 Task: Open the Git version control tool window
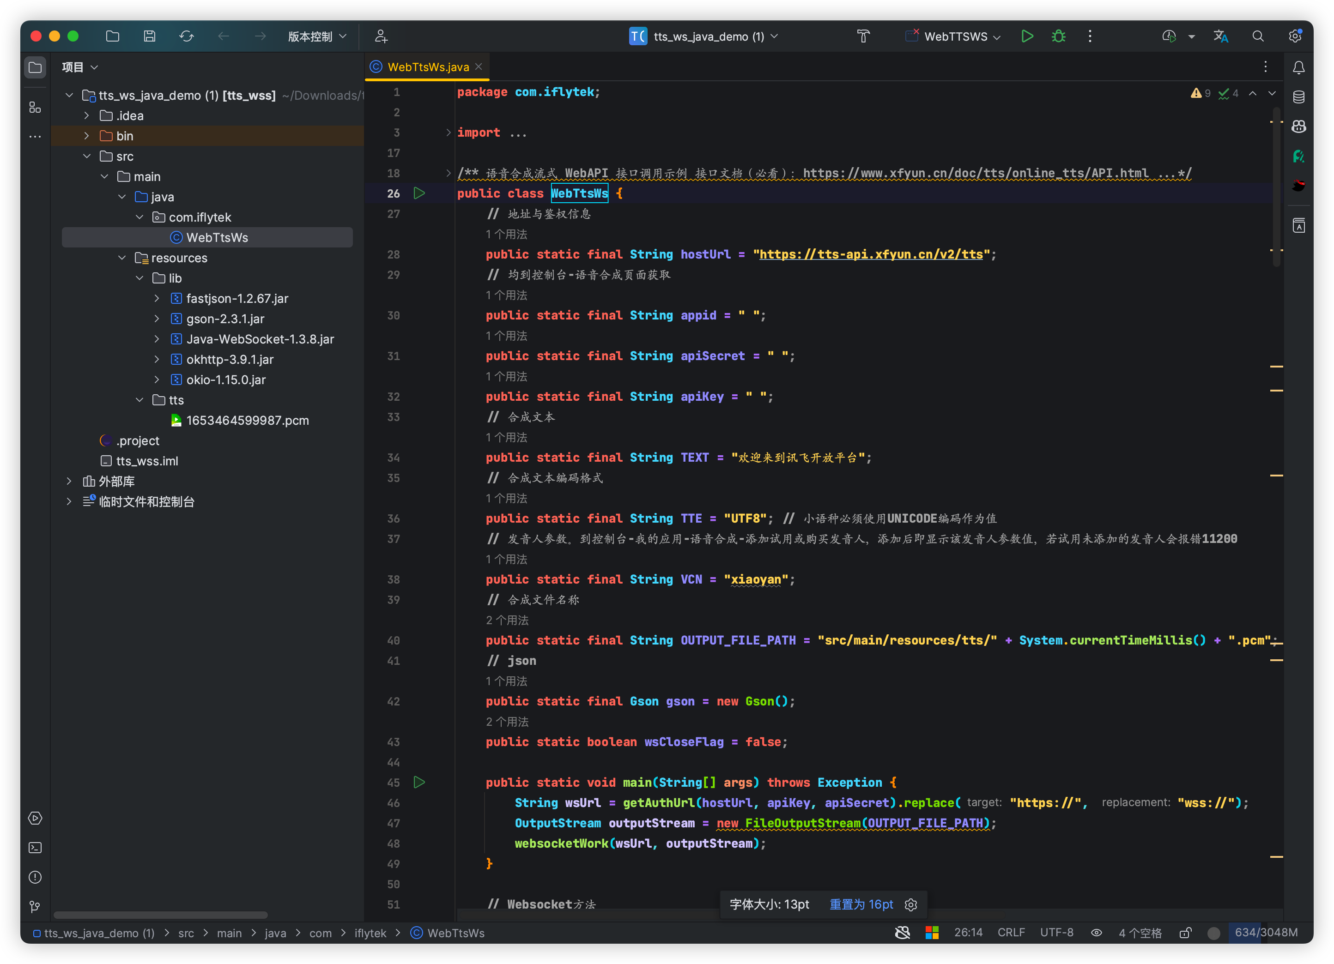pyautogui.click(x=35, y=907)
